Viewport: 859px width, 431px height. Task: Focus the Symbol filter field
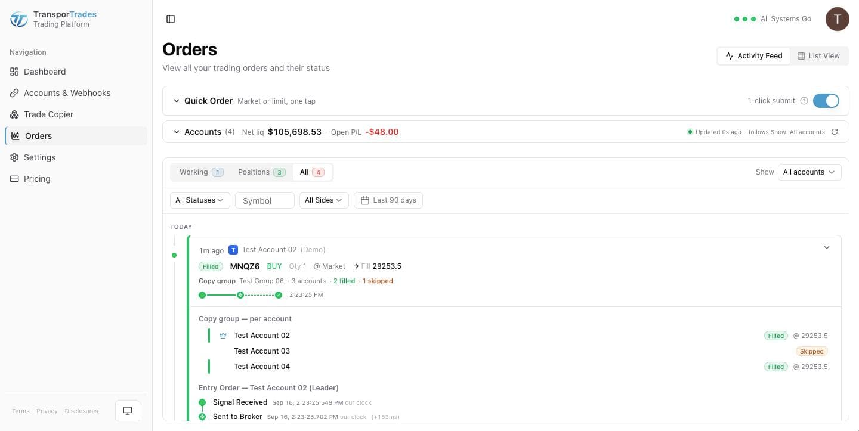[x=265, y=200]
